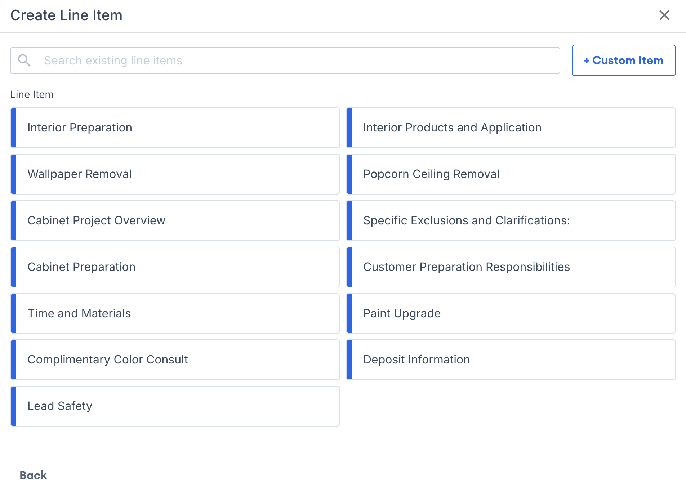Select Time and Materials

(x=175, y=313)
